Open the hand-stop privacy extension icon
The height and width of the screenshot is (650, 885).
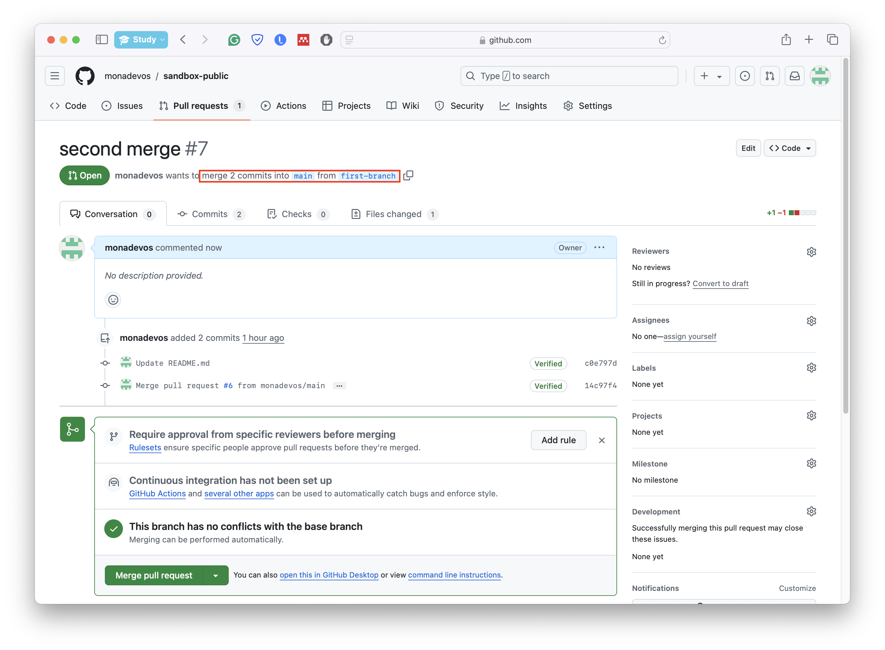point(326,40)
